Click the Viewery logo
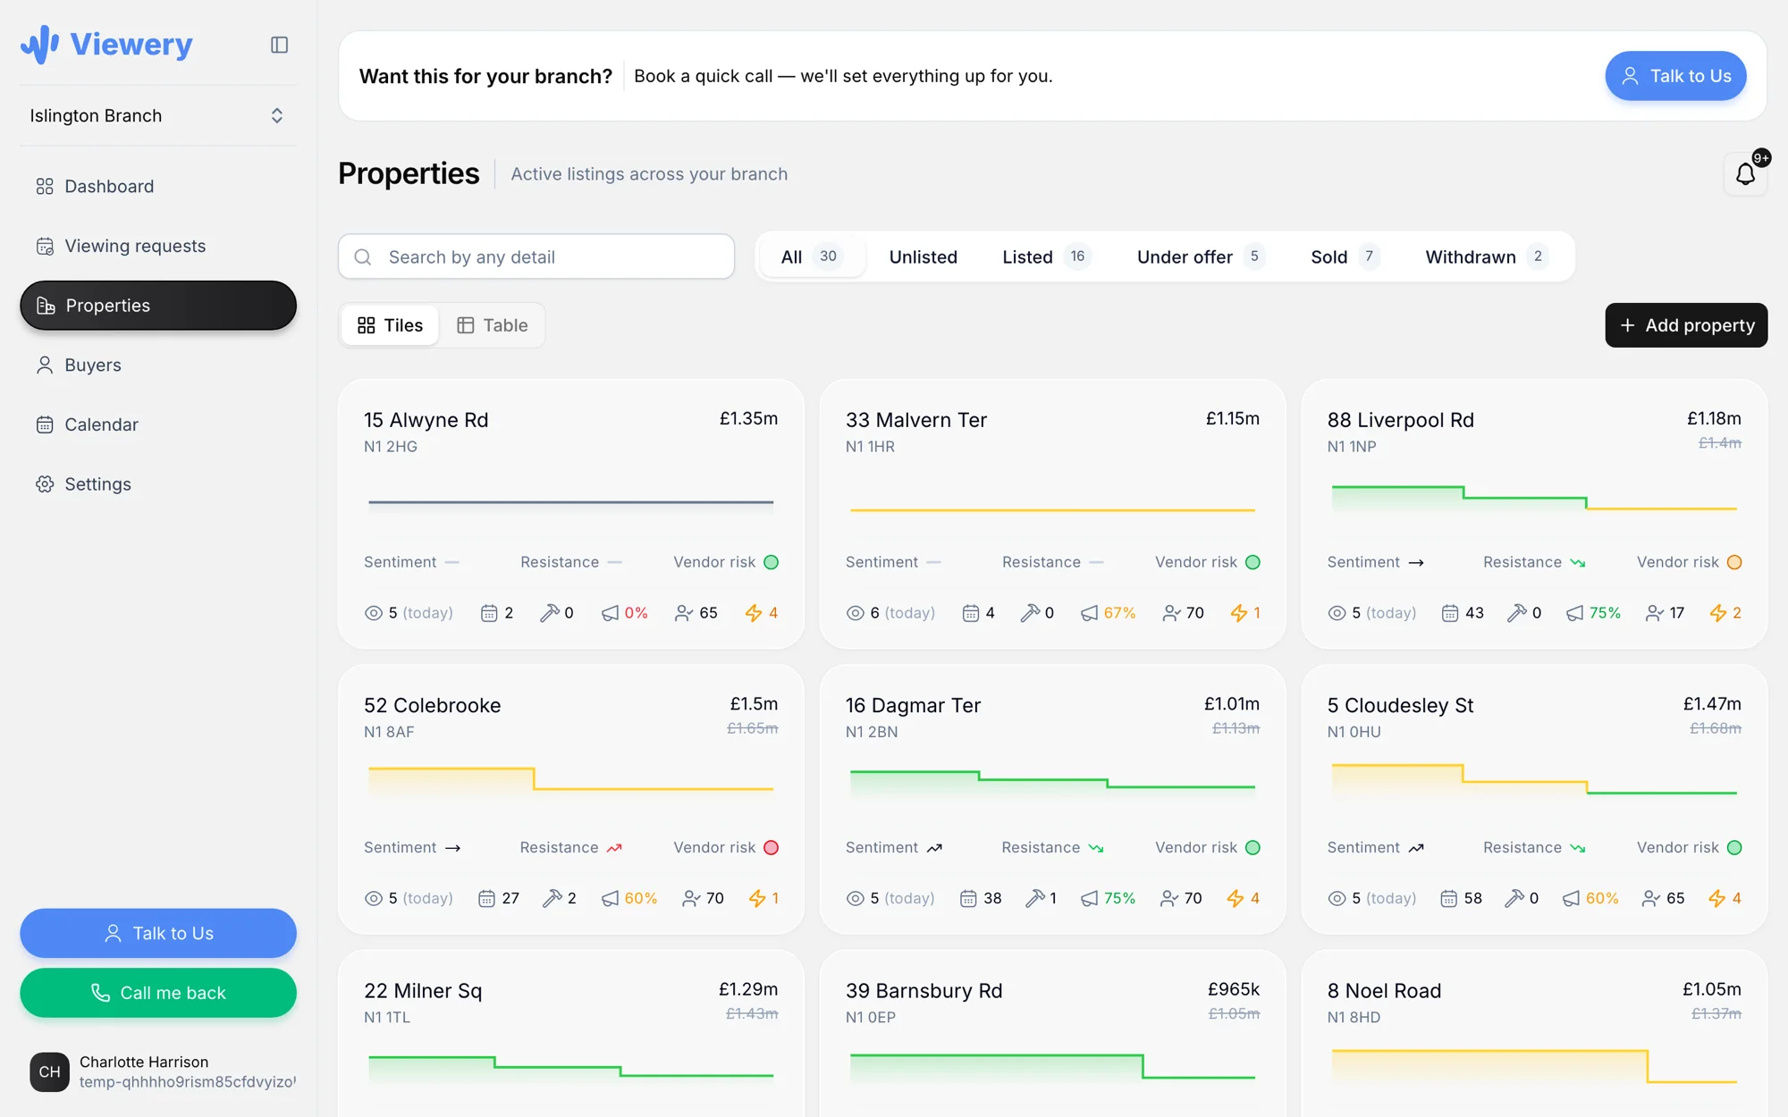Image resolution: width=1788 pixels, height=1117 pixels. (106, 44)
